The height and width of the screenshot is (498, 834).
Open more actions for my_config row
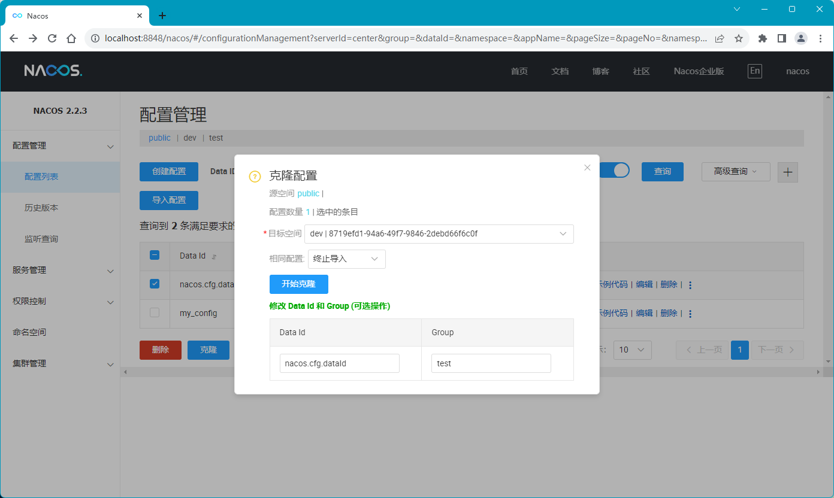pos(690,314)
